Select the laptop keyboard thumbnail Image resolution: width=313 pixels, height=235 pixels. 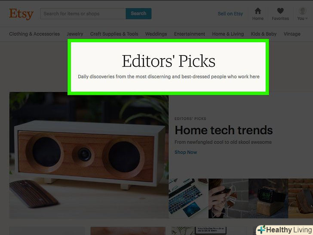(x=188, y=198)
